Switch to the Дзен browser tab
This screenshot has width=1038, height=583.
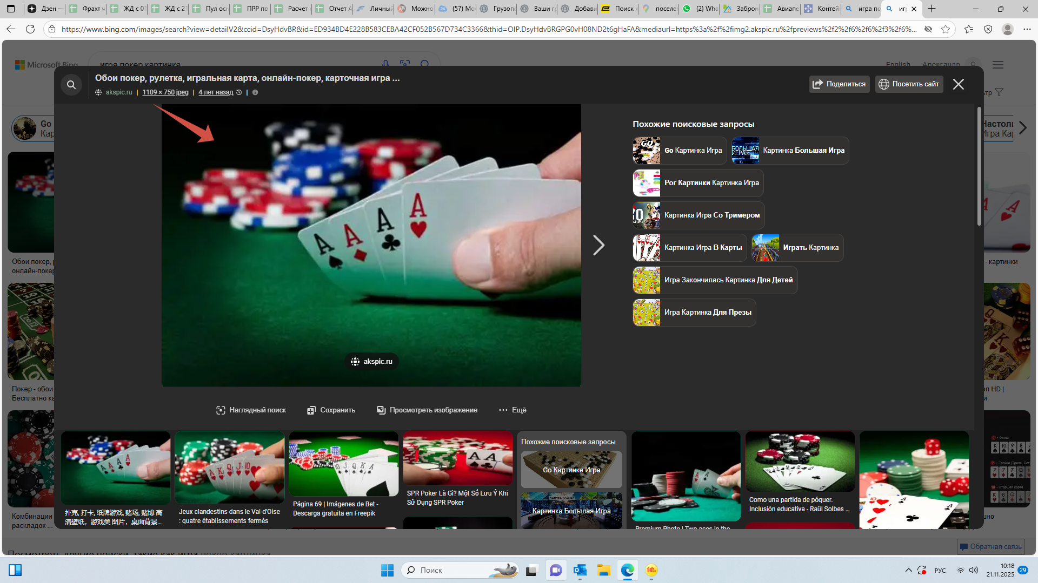45,9
